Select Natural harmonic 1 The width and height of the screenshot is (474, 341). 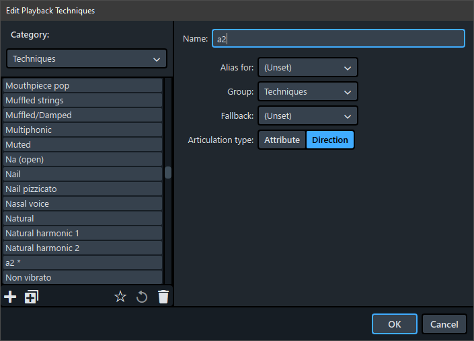point(83,234)
